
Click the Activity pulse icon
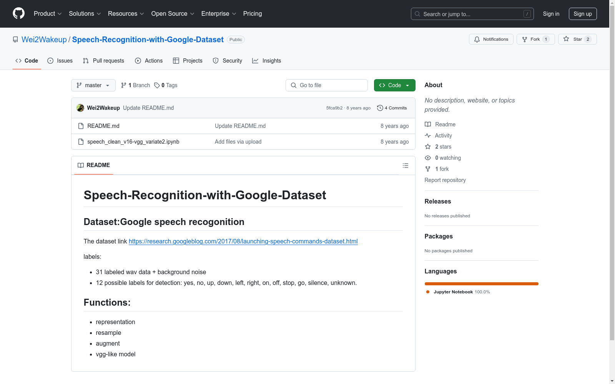coord(428,136)
